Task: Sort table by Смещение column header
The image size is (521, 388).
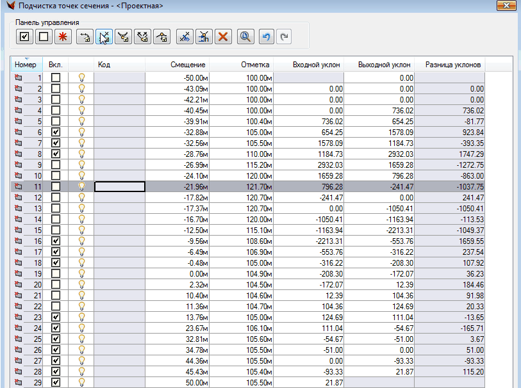Action: coord(187,65)
